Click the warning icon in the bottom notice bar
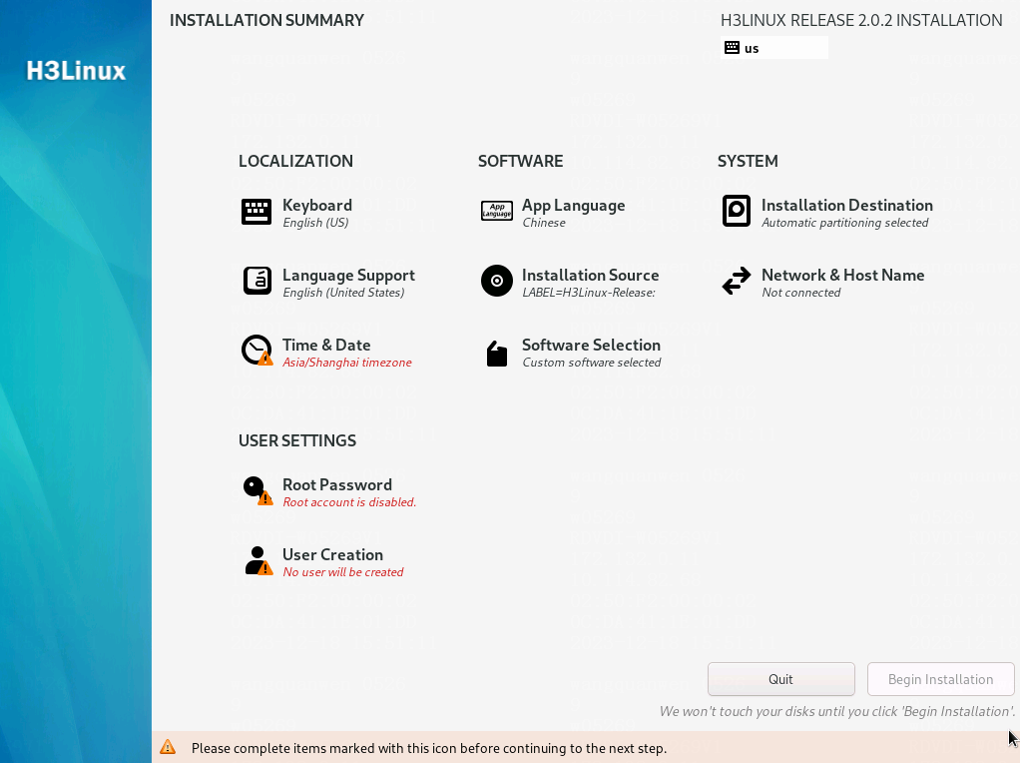The width and height of the screenshot is (1020, 763). tap(168, 747)
